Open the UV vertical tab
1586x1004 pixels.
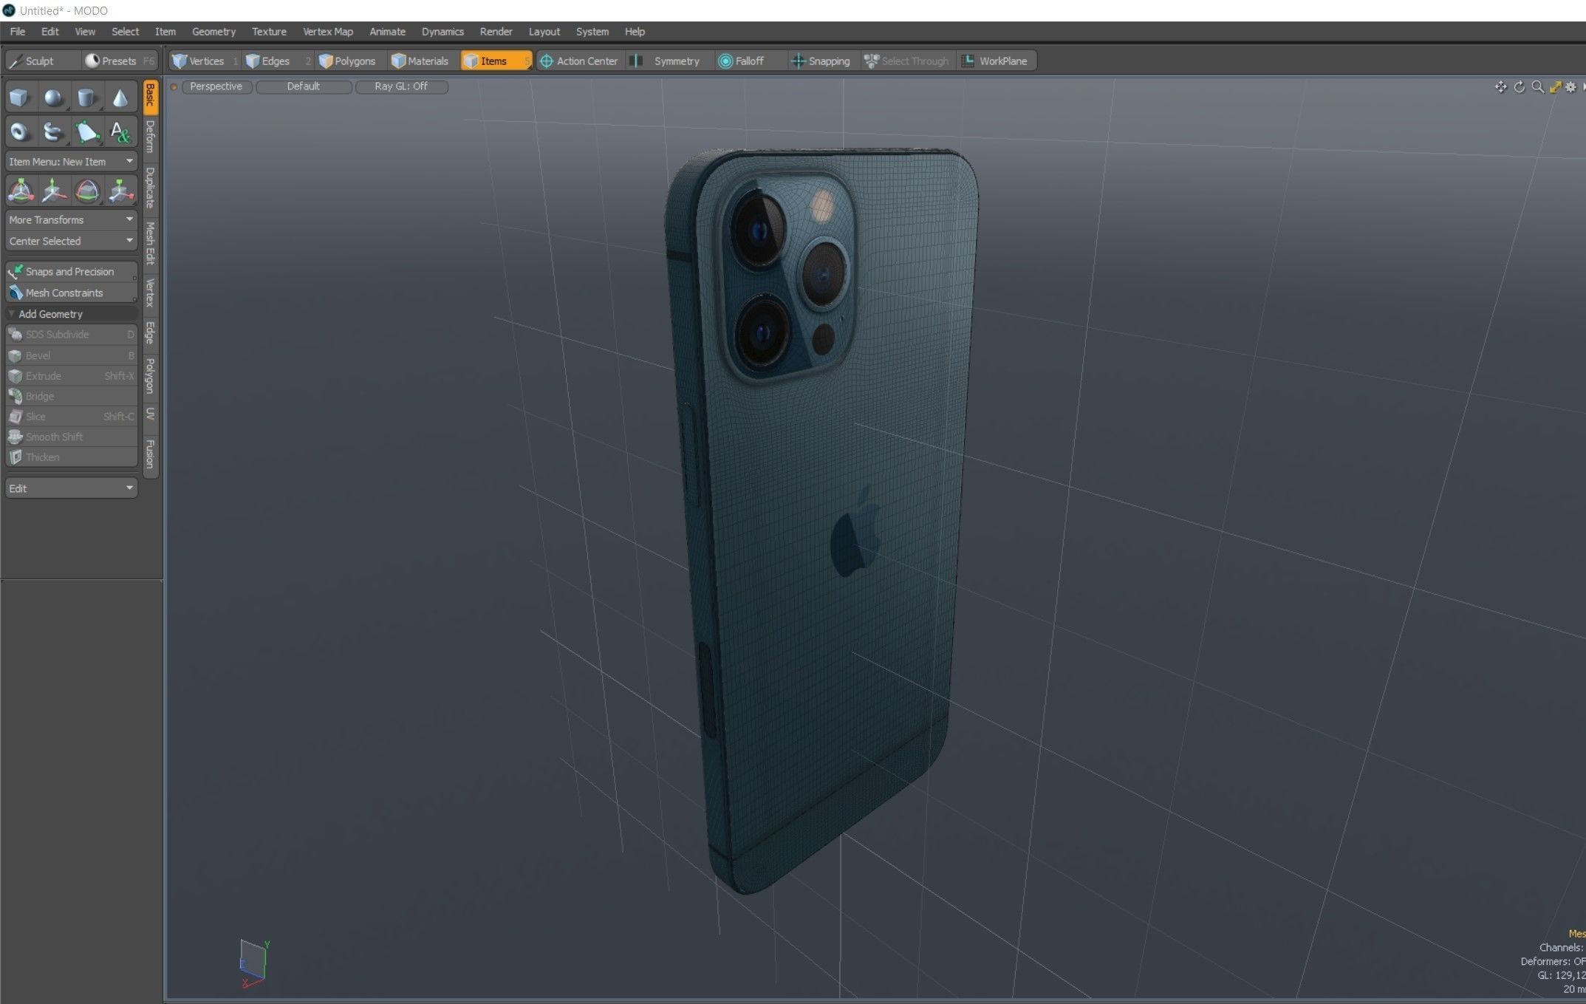tap(151, 414)
